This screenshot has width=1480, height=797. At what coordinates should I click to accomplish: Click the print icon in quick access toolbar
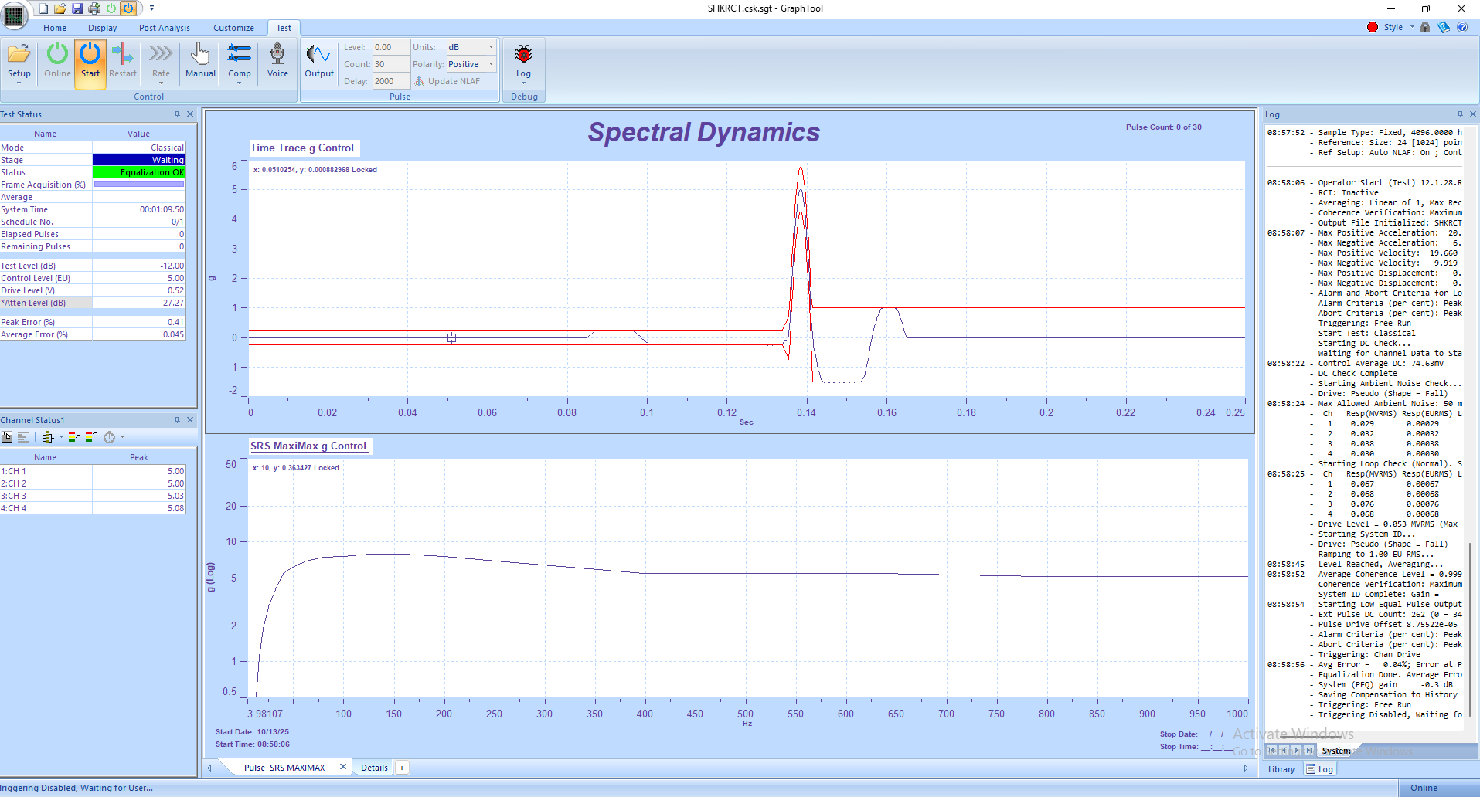coord(94,8)
